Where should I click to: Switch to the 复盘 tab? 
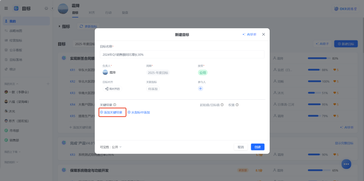tap(125, 13)
